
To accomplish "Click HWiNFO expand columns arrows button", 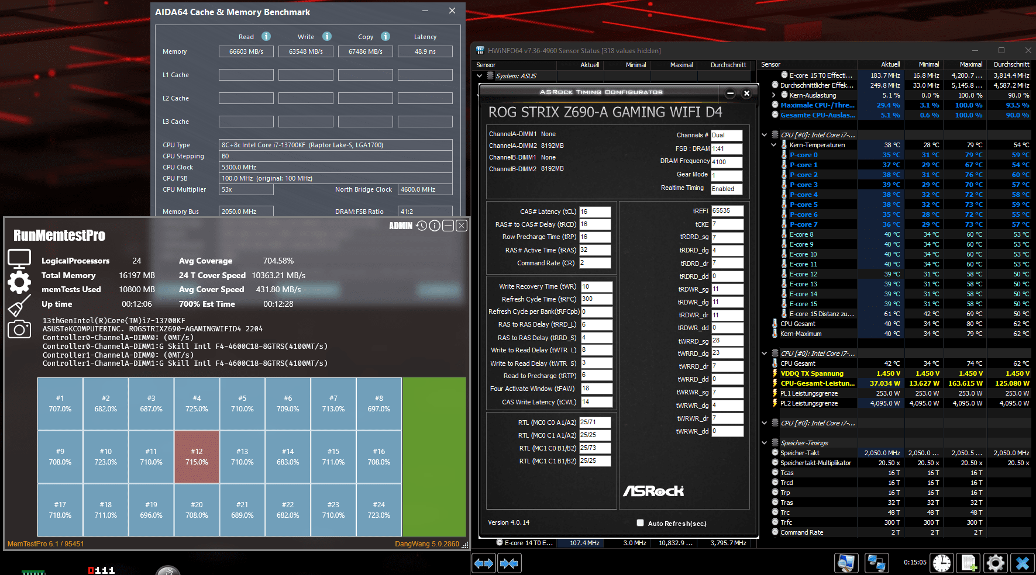I will (x=484, y=563).
